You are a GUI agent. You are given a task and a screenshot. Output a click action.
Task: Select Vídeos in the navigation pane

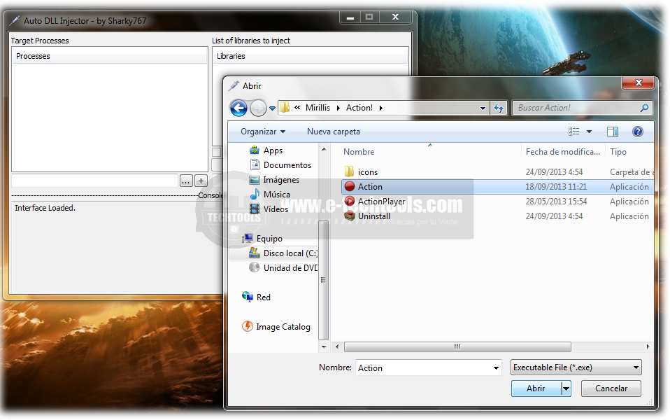pos(269,209)
